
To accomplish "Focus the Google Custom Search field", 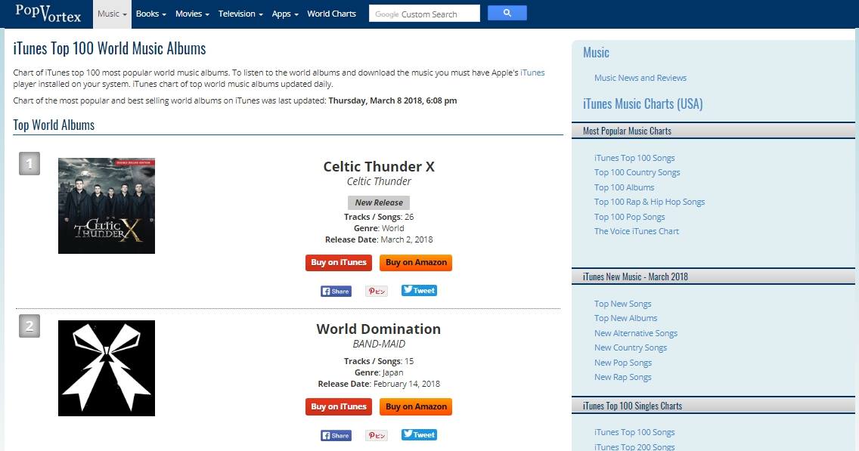I will 424,14.
